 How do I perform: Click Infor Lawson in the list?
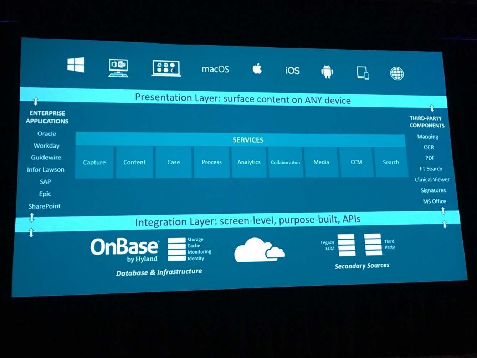coord(46,170)
